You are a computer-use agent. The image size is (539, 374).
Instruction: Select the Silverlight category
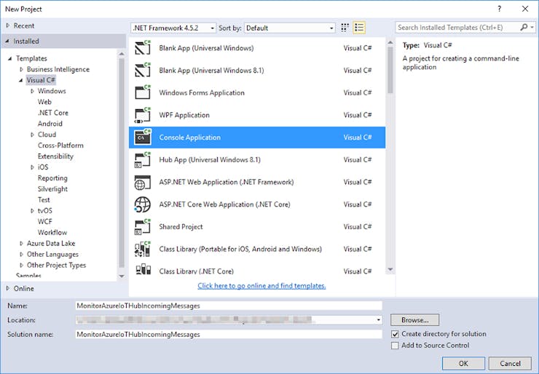pos(52,189)
